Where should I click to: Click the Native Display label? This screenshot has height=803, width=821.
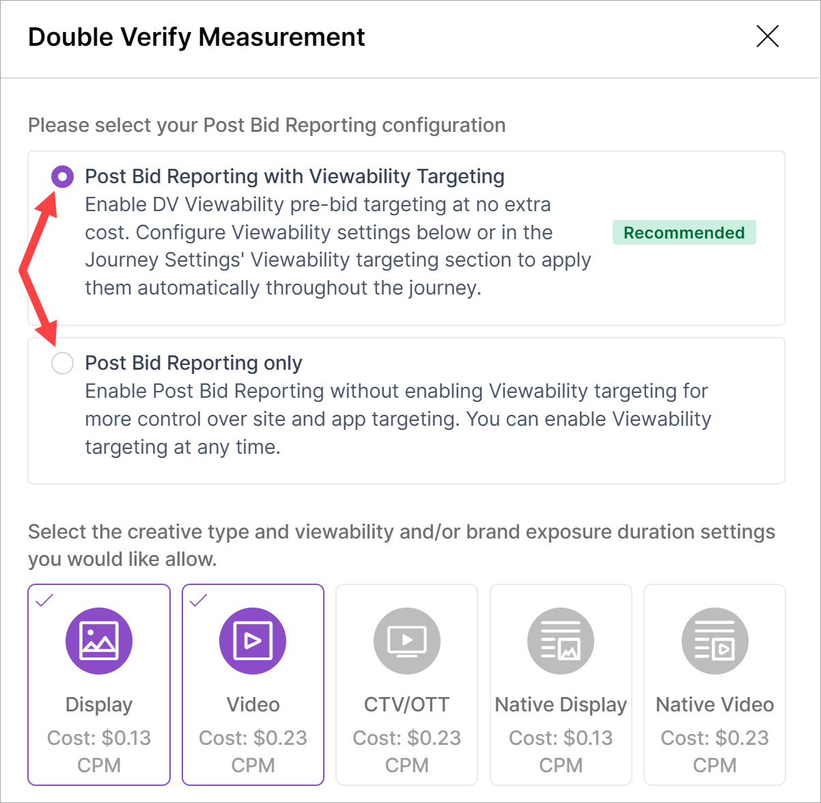tap(561, 705)
